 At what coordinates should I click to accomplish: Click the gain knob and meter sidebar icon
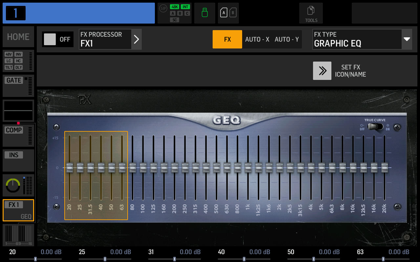point(18,185)
